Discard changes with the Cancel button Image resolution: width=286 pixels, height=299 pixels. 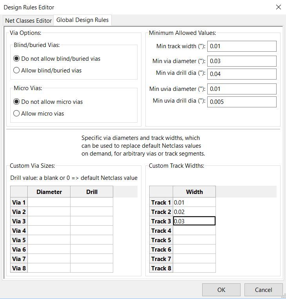[x=263, y=290]
